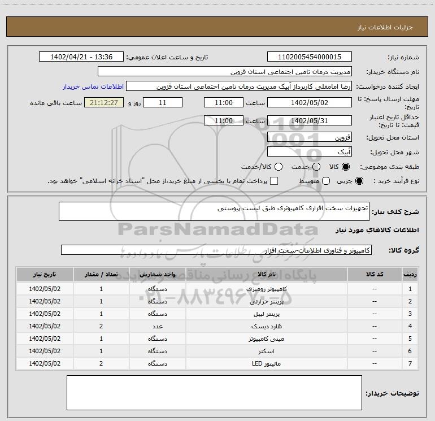Click the پرینتر حرارتی item name
This screenshot has width=435, height=421.
(x=266, y=301)
